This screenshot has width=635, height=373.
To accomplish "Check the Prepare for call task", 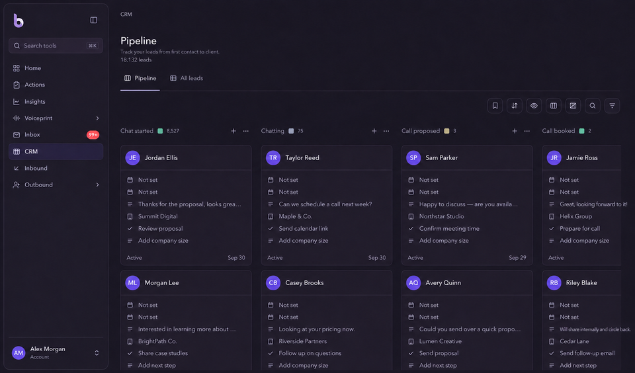I will click(552, 228).
